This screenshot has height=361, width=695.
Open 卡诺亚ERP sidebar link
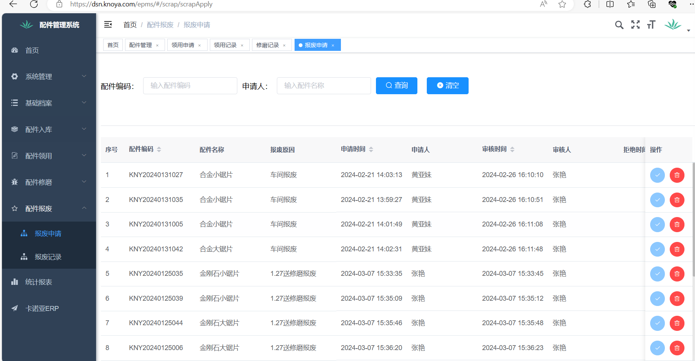[49, 308]
